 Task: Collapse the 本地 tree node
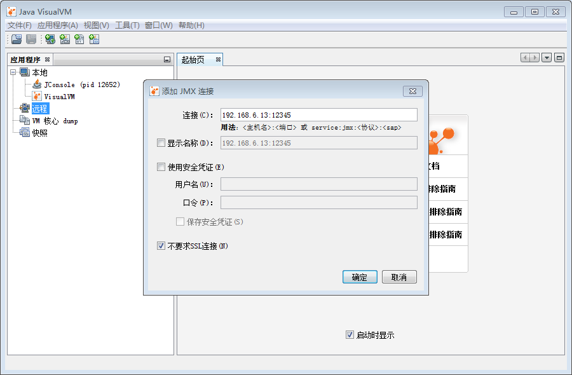(13, 72)
